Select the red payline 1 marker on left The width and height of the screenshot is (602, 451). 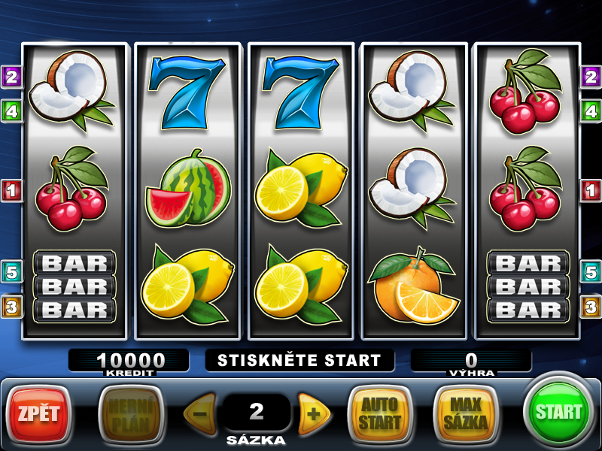[x=11, y=190]
